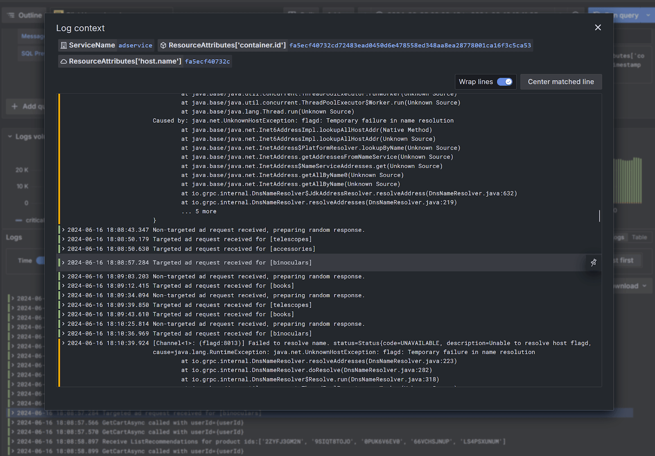The image size is (655, 456).
Task: Toggle the Wrap lines switch
Action: 504,82
